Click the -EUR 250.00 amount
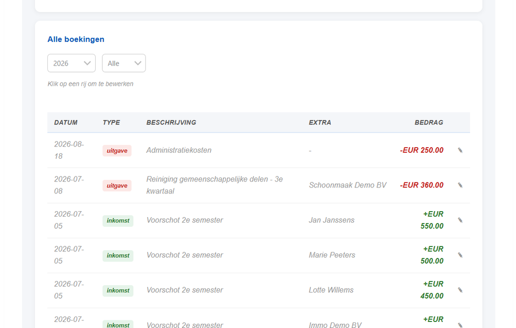The image size is (516, 328). click(x=422, y=150)
